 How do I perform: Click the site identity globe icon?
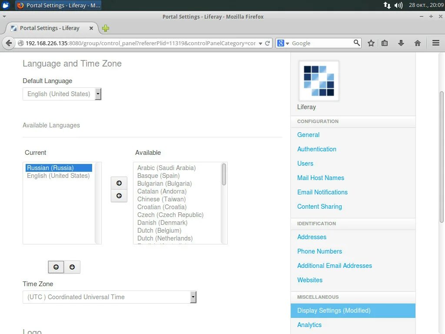(x=21, y=43)
